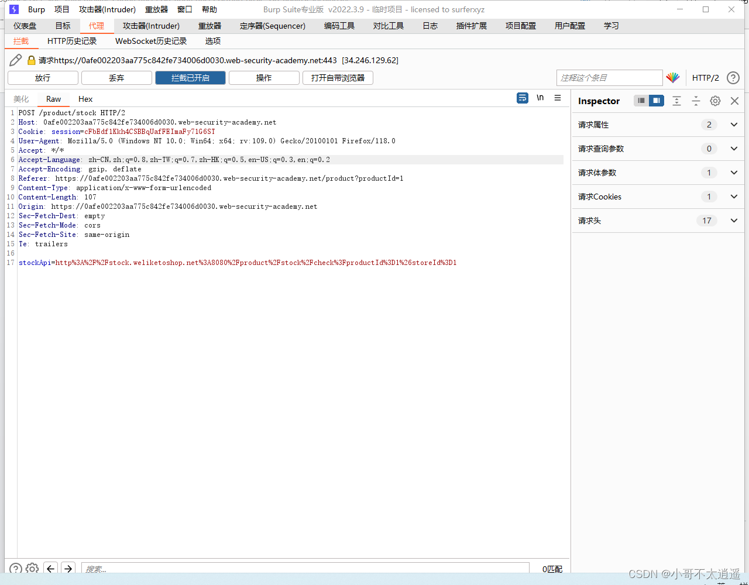Switch to 攻击器(Intruder) main tab
The height and width of the screenshot is (585, 749).
coord(151,26)
